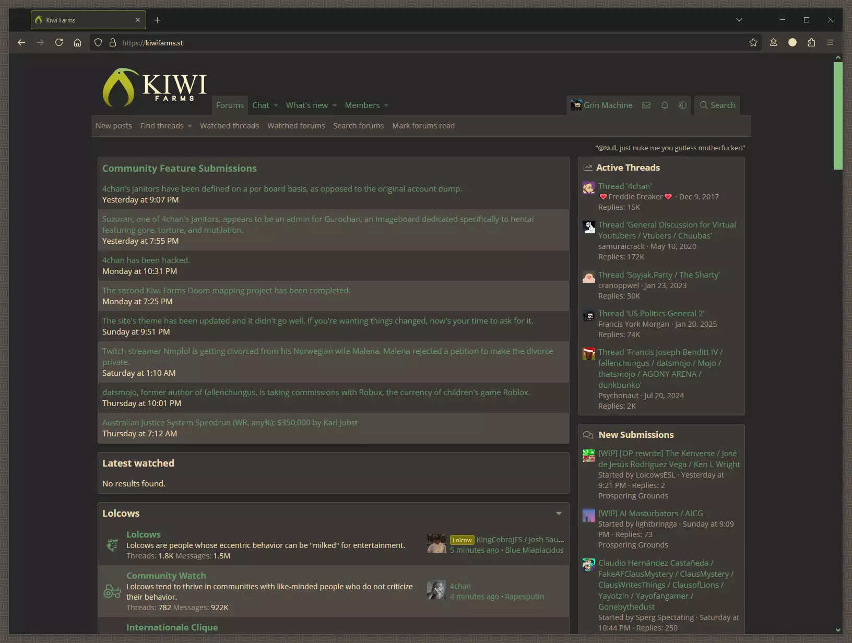Close the Kiwi Farms tab

pos(138,20)
